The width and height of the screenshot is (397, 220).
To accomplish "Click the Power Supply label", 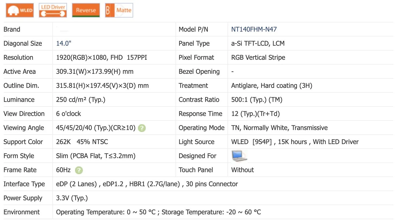I will [23, 198].
